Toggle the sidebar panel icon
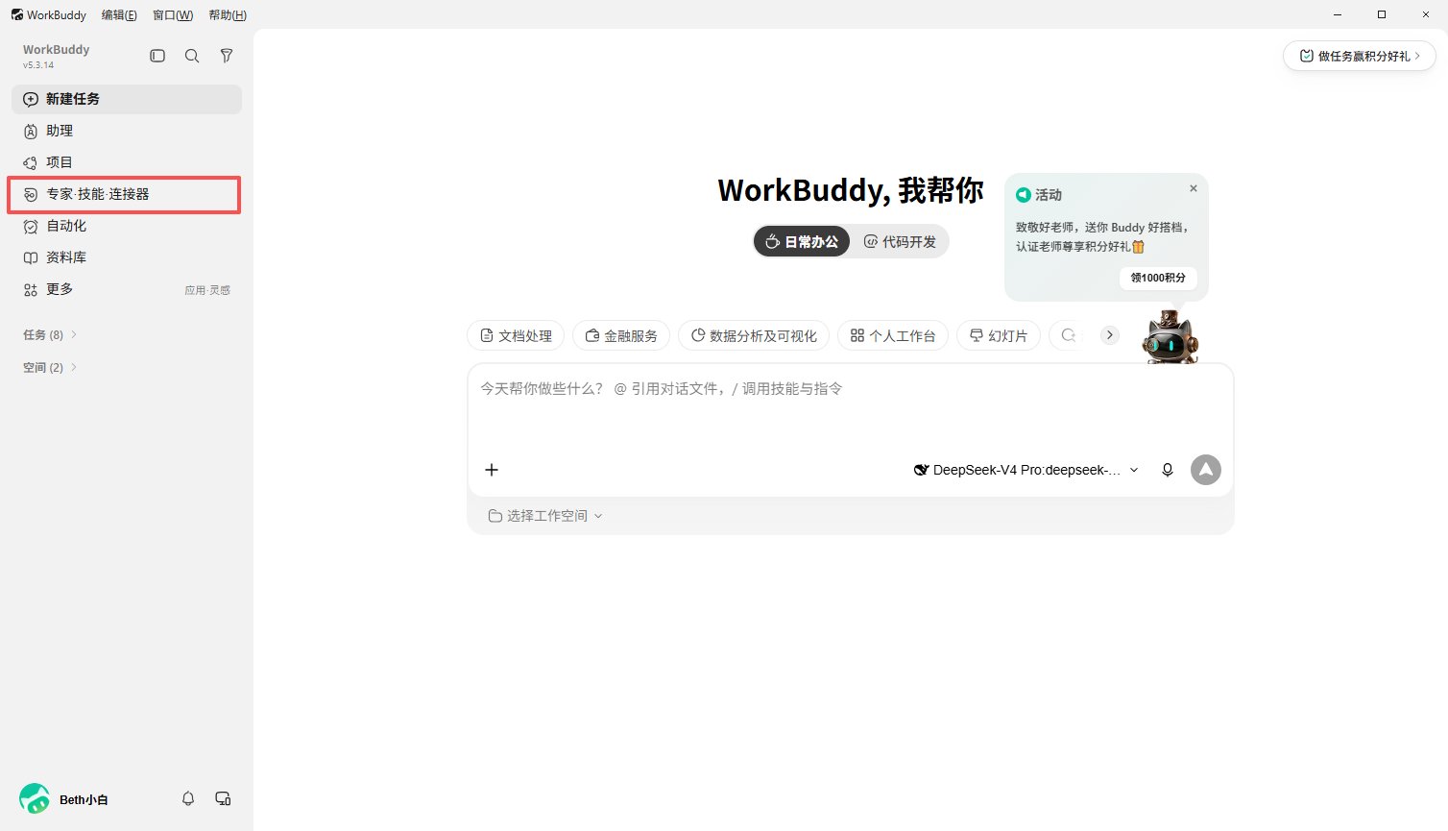 (157, 56)
